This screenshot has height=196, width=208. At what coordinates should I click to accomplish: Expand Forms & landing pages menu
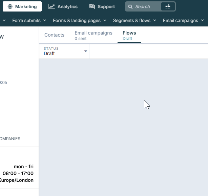80,20
